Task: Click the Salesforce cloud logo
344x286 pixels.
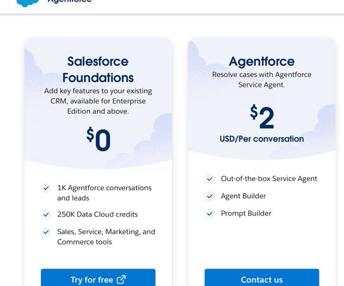Action: (x=28, y=3)
